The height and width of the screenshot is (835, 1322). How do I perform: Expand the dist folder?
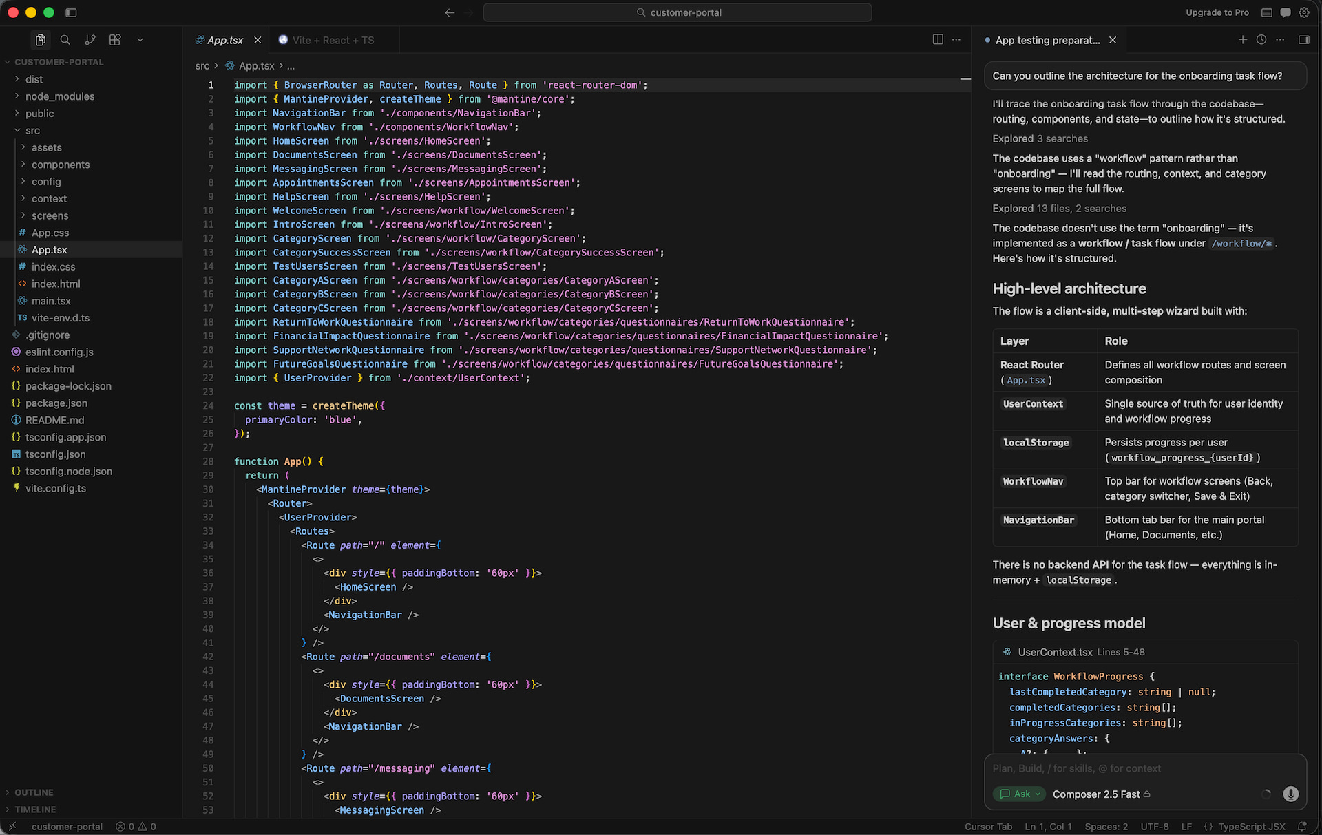point(34,79)
